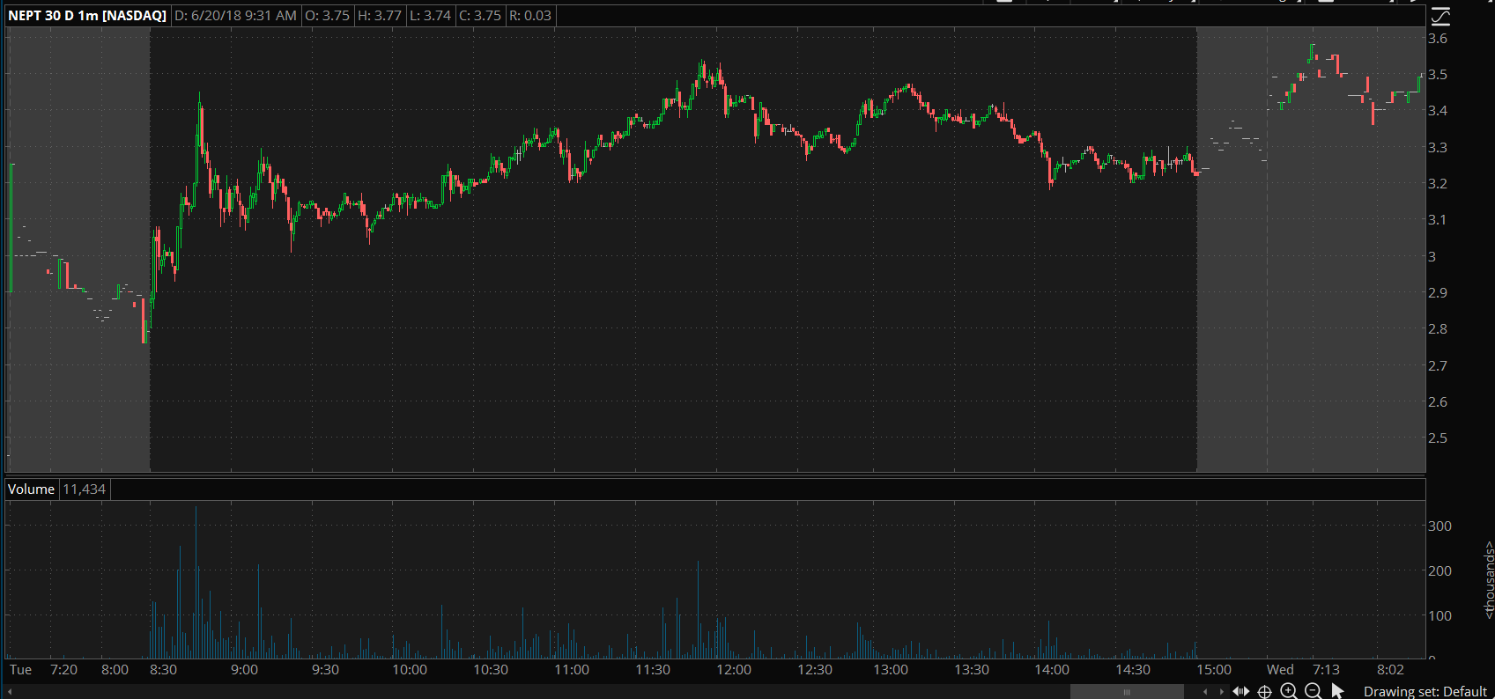Click the 13:30 time axis label
This screenshot has width=1495, height=699.
click(x=972, y=670)
